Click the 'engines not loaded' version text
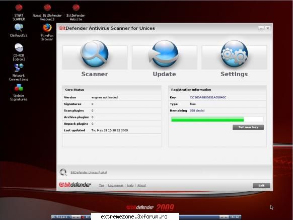293x220 pixels. (104, 97)
